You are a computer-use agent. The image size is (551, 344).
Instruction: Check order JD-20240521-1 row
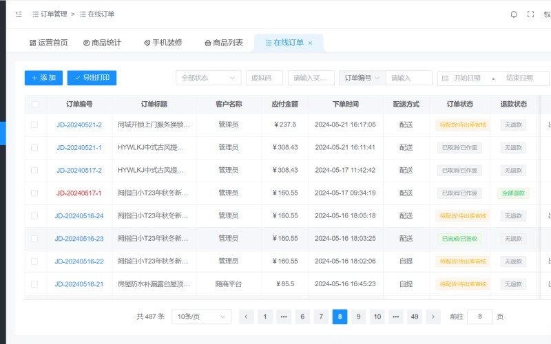click(x=34, y=147)
